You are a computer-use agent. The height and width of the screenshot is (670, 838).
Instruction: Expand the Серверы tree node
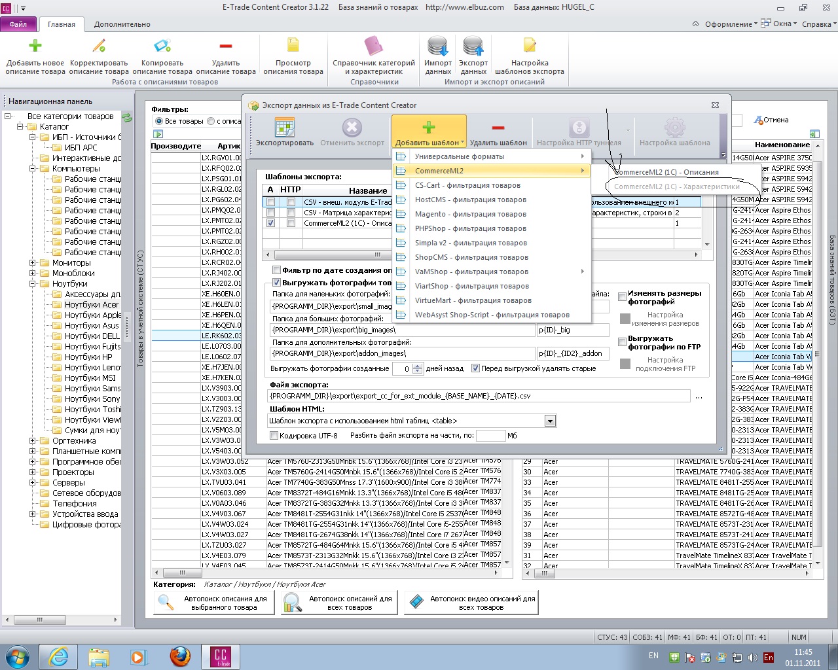pos(33,483)
